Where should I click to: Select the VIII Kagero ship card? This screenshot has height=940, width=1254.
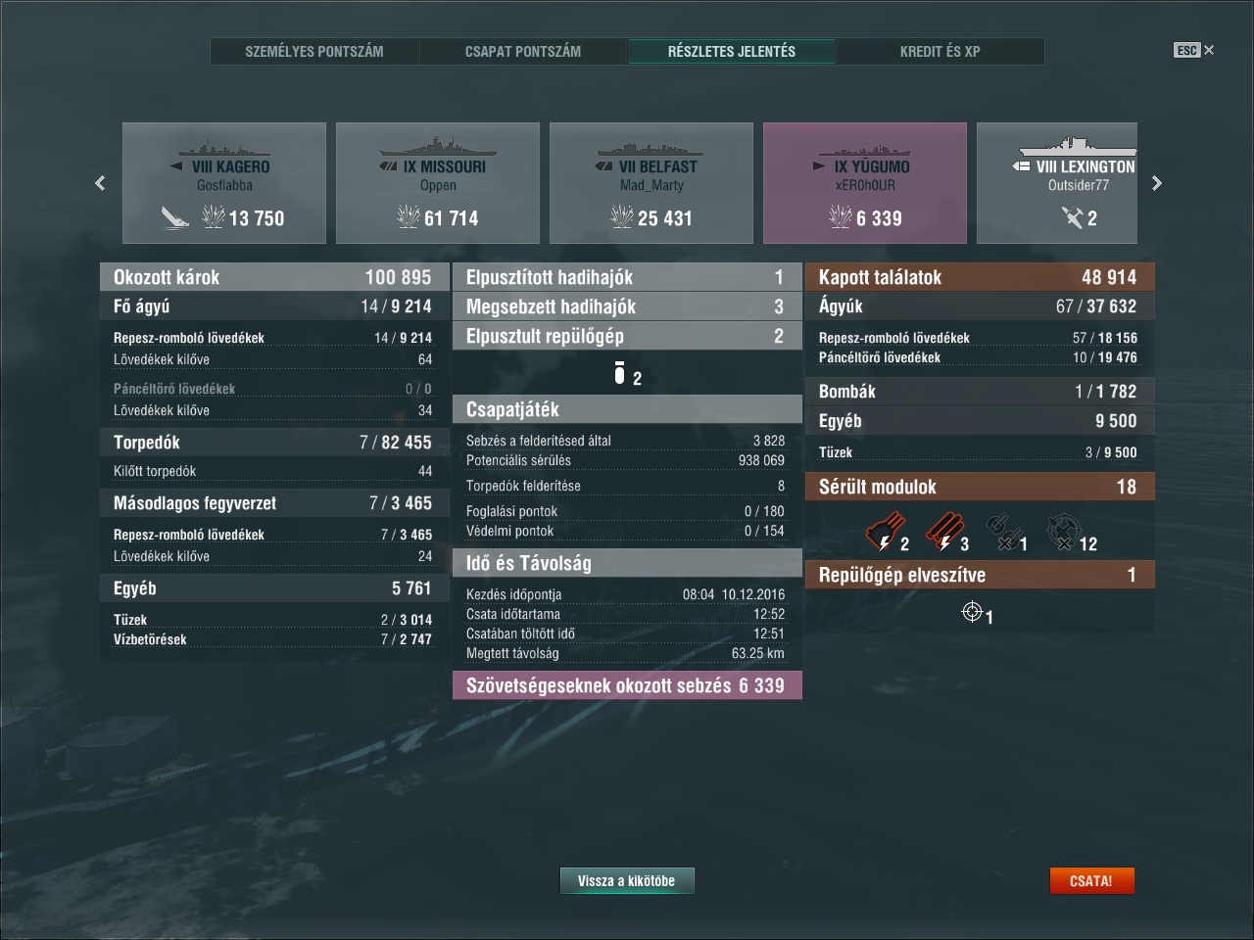[x=224, y=183]
